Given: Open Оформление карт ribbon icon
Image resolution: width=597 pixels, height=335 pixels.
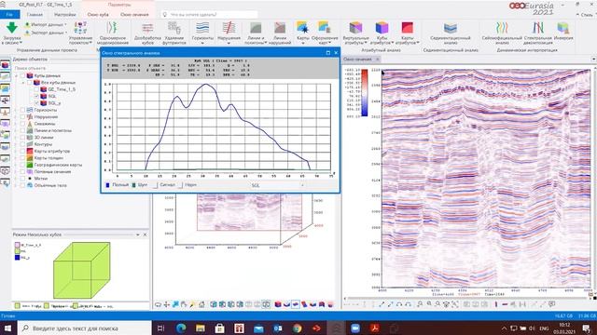Looking at the screenshot, I should coord(325,28).
